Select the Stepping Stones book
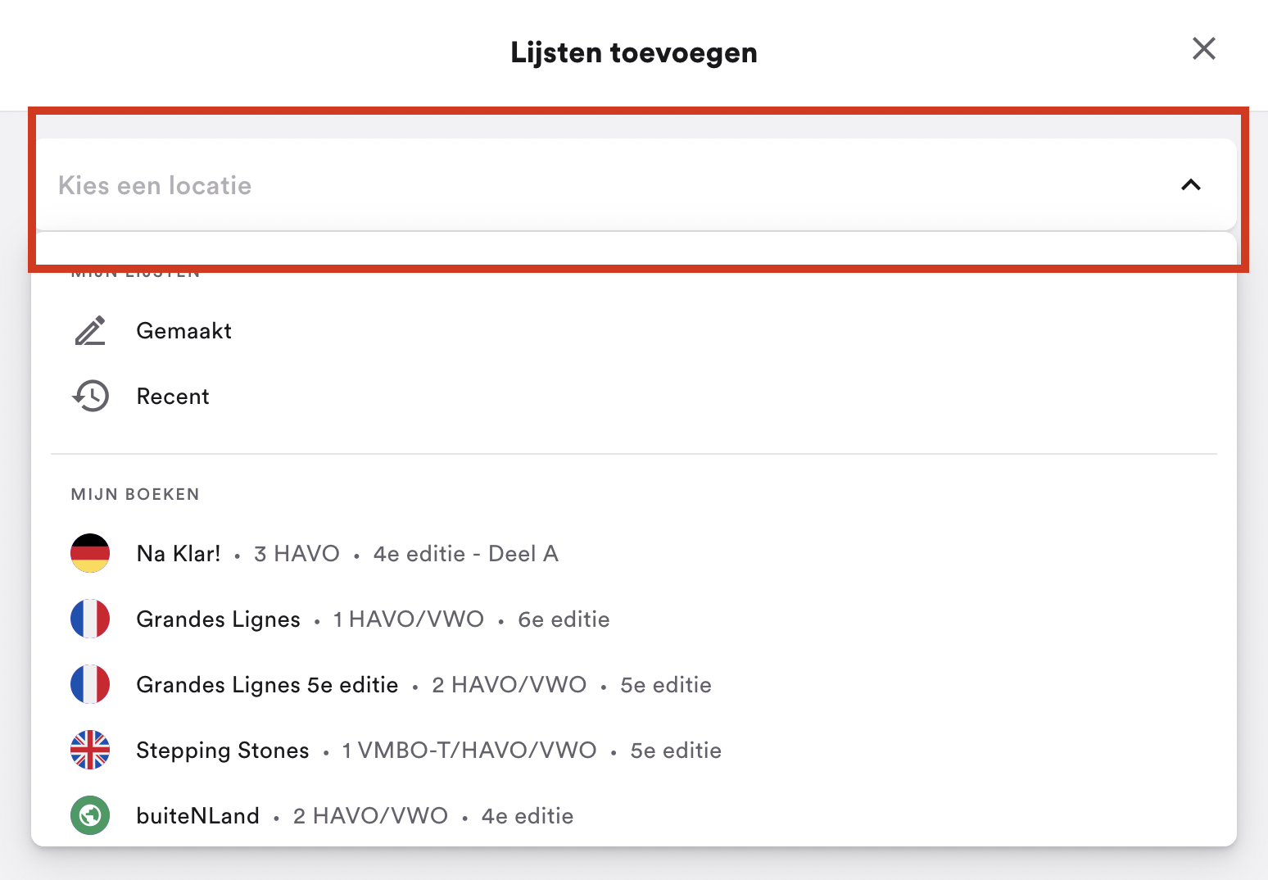The width and height of the screenshot is (1268, 880). pyautogui.click(x=633, y=751)
